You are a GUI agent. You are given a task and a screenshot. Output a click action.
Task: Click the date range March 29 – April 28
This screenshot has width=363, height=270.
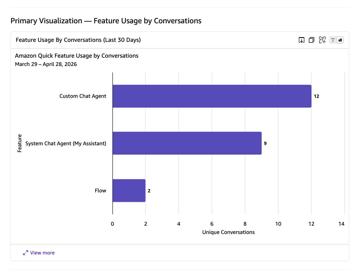[46, 64]
